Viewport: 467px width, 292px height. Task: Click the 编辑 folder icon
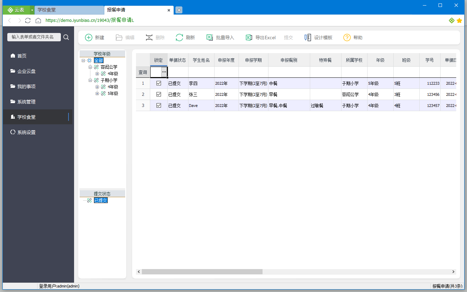tap(119, 37)
